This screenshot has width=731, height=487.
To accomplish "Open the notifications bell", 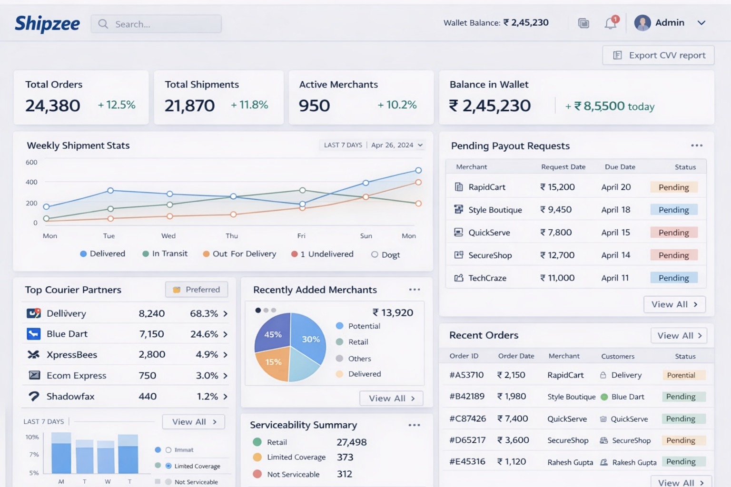I will point(611,23).
